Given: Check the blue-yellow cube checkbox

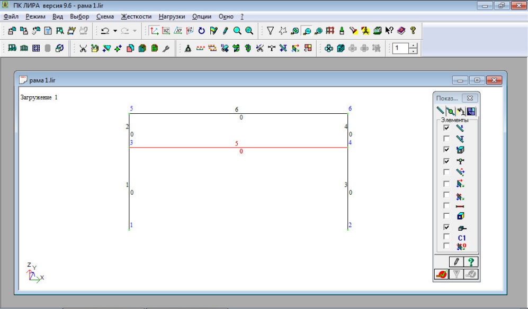Looking at the screenshot, I should [x=446, y=216].
